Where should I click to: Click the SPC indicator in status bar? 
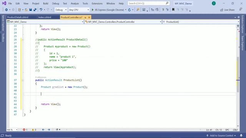point(227,130)
